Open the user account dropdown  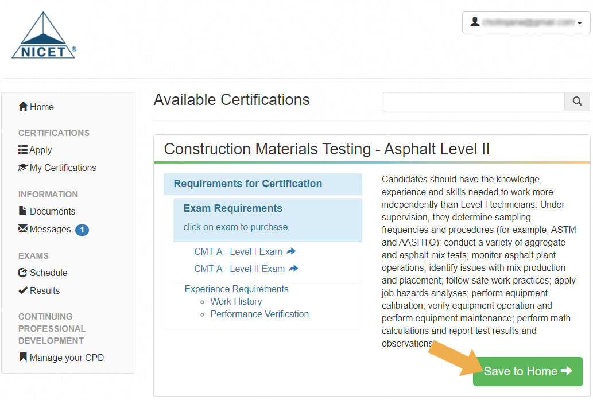526,22
